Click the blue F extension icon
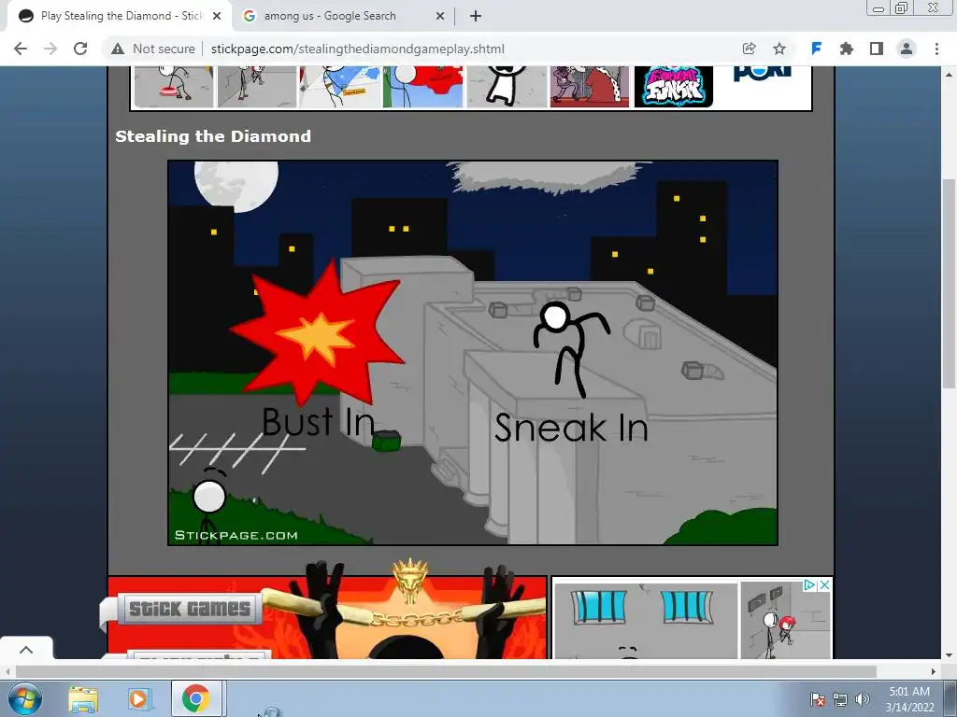 (x=816, y=49)
